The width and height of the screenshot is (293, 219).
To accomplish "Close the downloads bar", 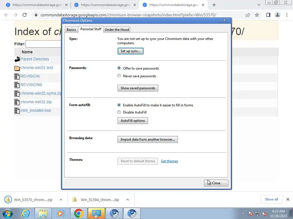I will click(x=288, y=199).
